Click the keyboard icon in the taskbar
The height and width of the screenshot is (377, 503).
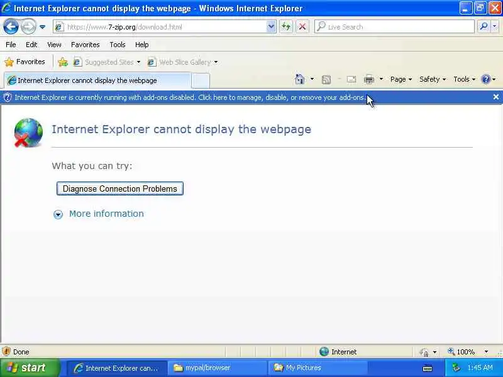[x=428, y=369]
